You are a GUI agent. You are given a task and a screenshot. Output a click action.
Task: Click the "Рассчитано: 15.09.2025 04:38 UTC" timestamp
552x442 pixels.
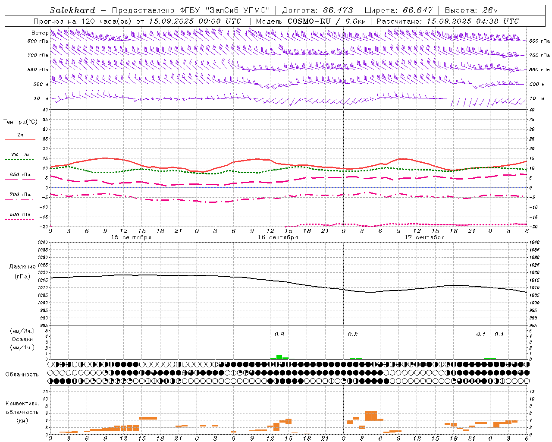[x=448, y=21]
